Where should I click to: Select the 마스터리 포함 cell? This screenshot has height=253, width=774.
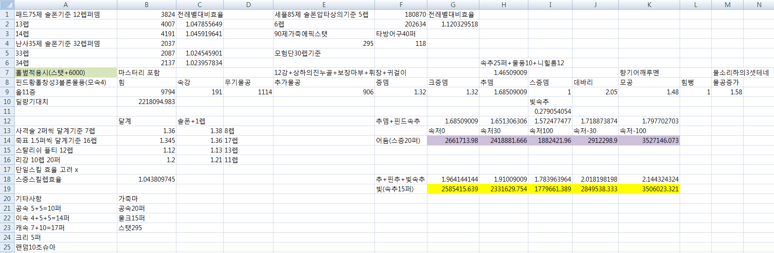pyautogui.click(x=146, y=73)
